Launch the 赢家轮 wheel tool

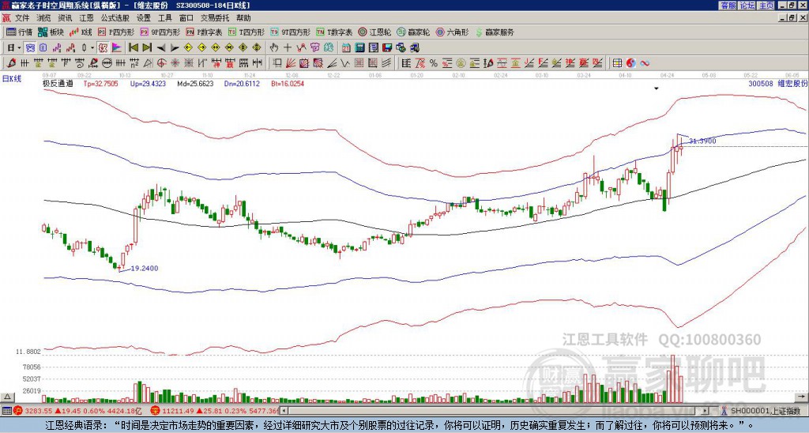(413, 32)
